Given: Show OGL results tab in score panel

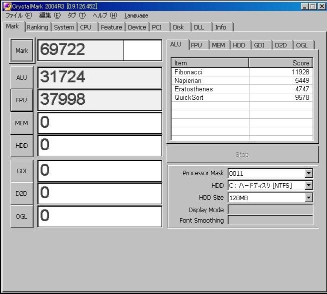Looking at the screenshot, I should coord(303,45).
